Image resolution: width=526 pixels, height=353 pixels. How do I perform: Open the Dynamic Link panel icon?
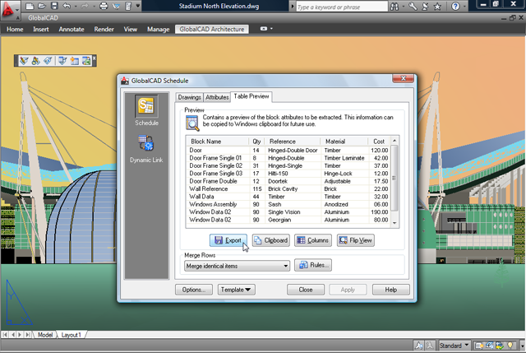pos(146,145)
